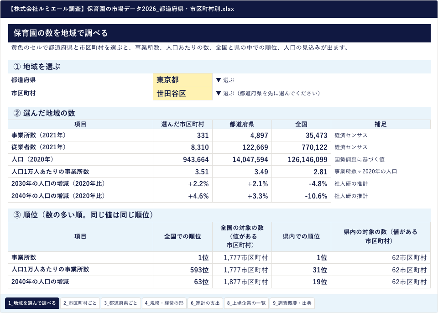
Task: Click the national population 126,146,099
Action: tap(302, 159)
